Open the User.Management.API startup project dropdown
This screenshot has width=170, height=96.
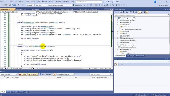click(x=60, y=5)
